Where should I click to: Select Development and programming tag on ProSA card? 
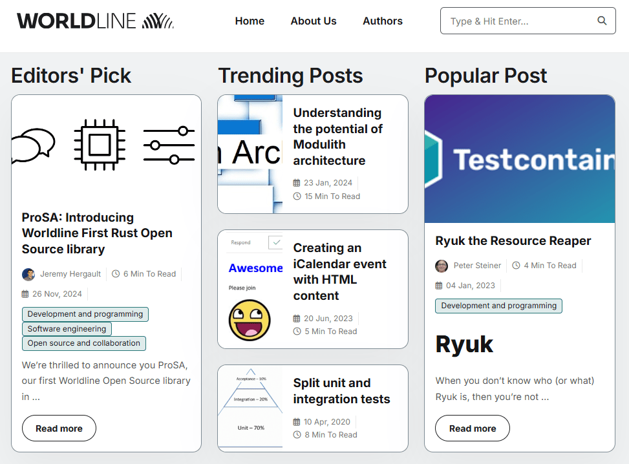pyautogui.click(x=85, y=314)
